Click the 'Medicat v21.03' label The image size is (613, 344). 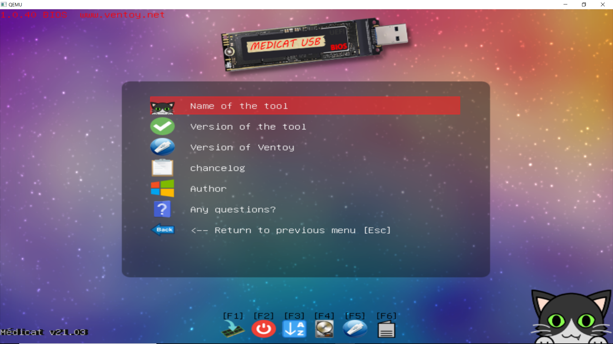pyautogui.click(x=44, y=332)
